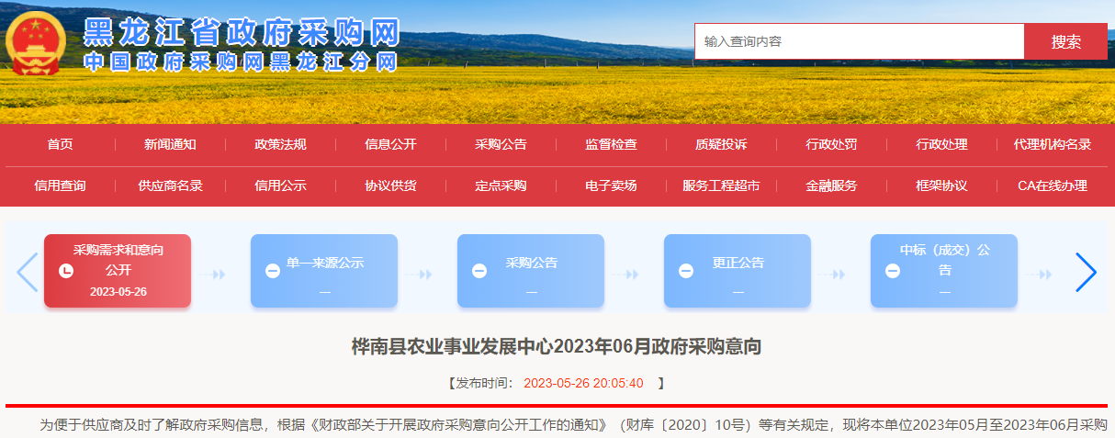Screen dimensions: 1115x438
Task: Click clock icon on 采购需求和意向公开 step
Action: pyautogui.click(x=65, y=271)
